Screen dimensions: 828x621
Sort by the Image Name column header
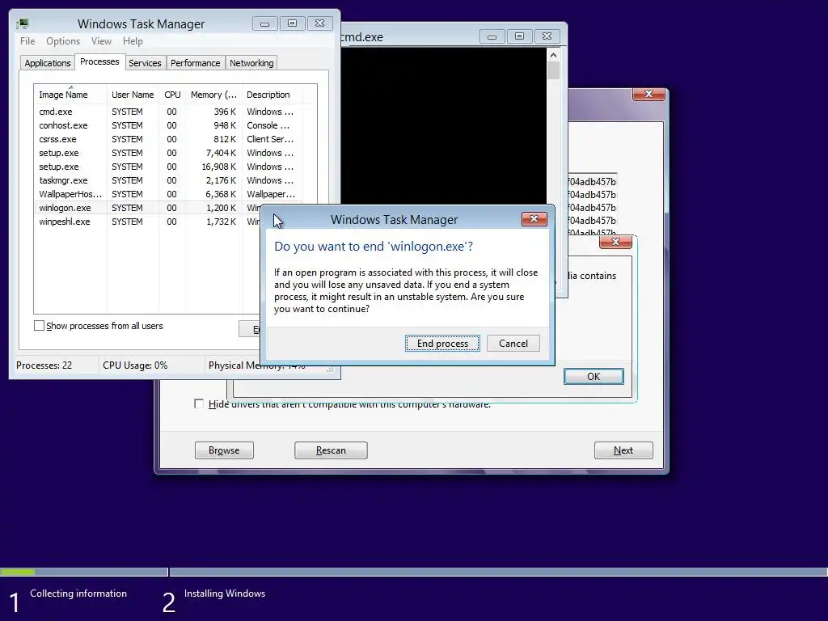click(x=70, y=95)
